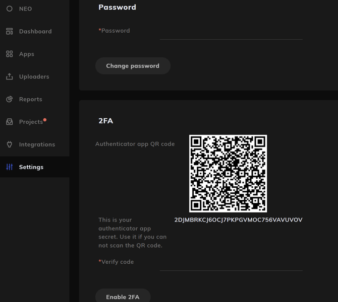Open the Dashboard menu item
The height and width of the screenshot is (302, 338).
tap(35, 31)
